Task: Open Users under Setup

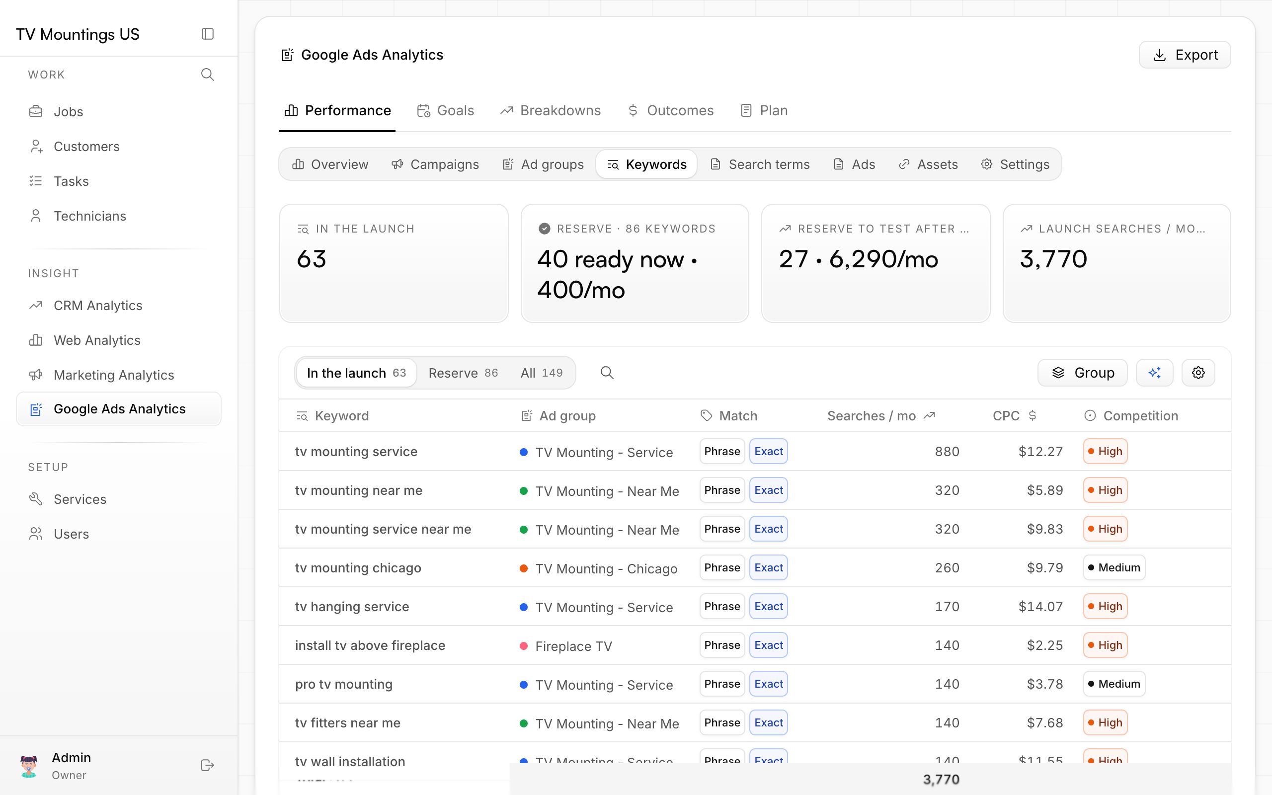Action: click(x=119, y=534)
